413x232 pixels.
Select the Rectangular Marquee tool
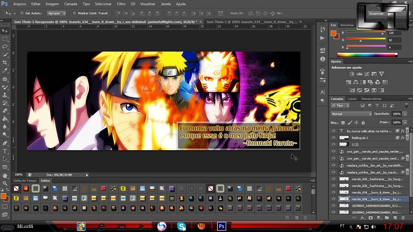(5, 39)
